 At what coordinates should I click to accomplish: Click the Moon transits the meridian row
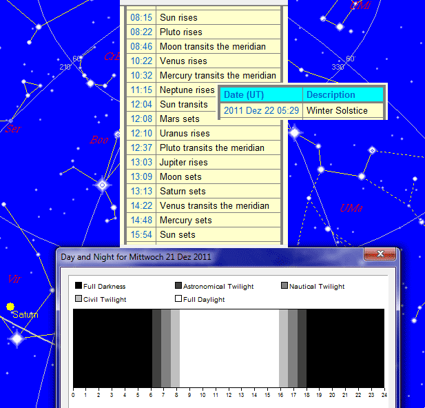(203, 46)
